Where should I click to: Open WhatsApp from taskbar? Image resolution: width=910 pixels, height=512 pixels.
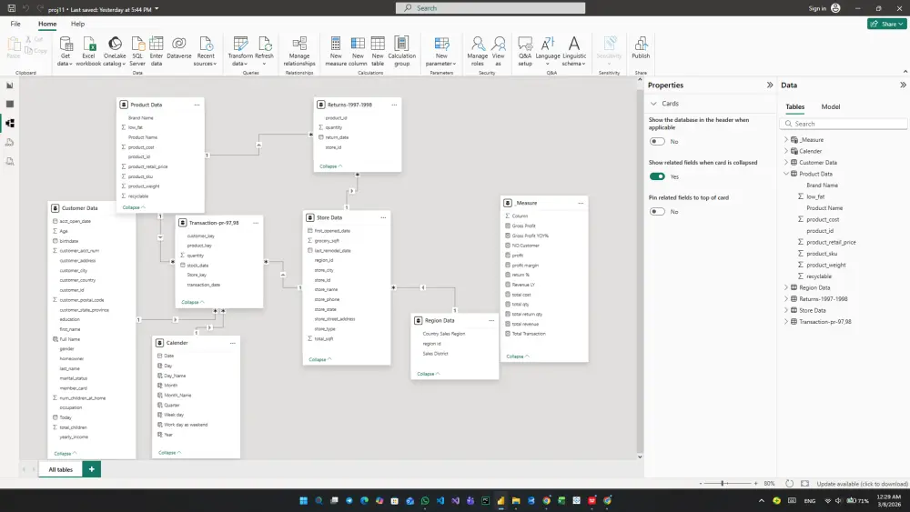pyautogui.click(x=425, y=501)
